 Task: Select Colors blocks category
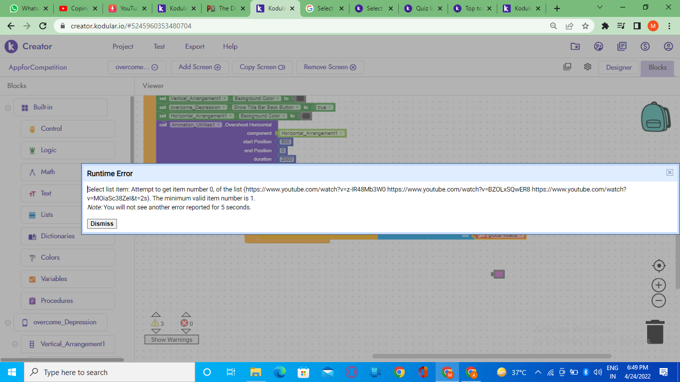68,258
